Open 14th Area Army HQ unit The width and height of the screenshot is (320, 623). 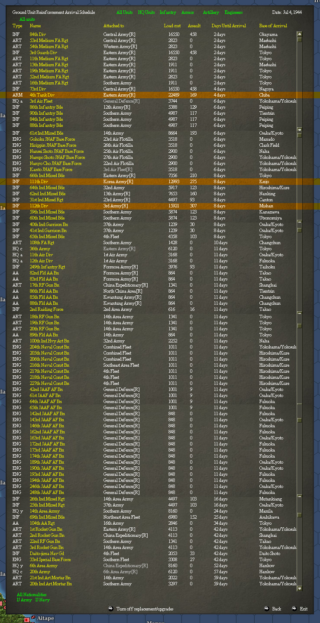coord(45,511)
